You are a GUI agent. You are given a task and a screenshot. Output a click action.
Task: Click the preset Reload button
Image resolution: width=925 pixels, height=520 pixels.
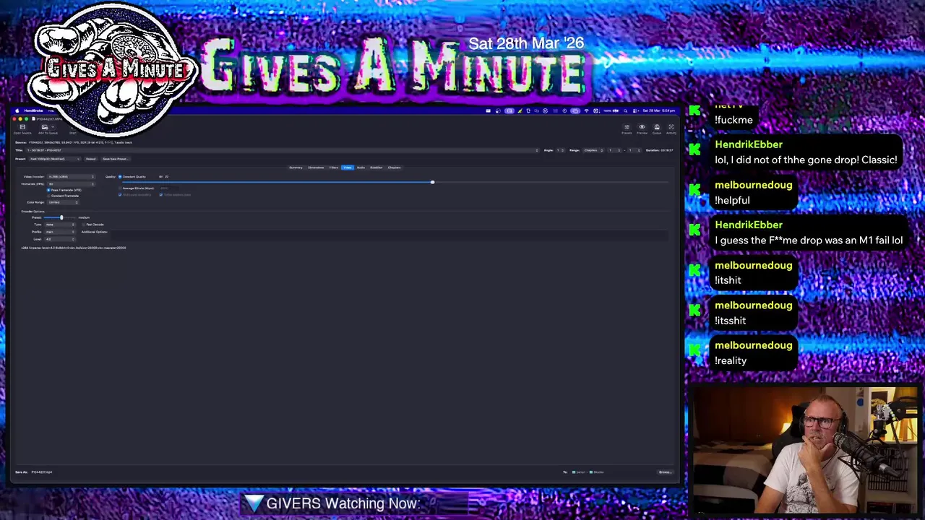[x=90, y=159]
